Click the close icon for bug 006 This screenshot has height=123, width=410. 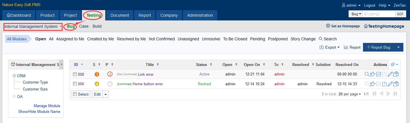(384, 84)
